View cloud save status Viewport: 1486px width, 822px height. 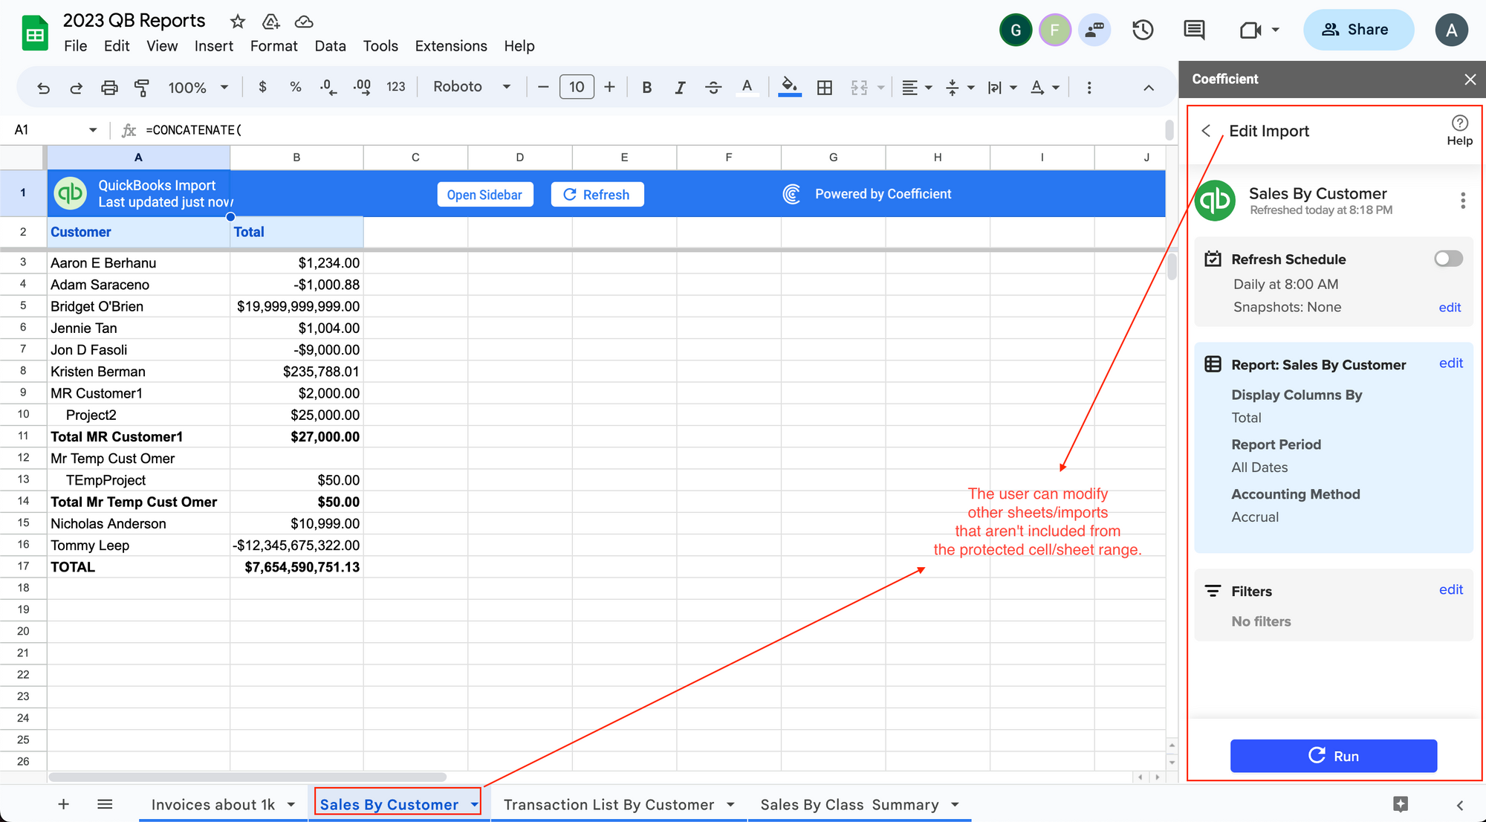click(x=304, y=22)
